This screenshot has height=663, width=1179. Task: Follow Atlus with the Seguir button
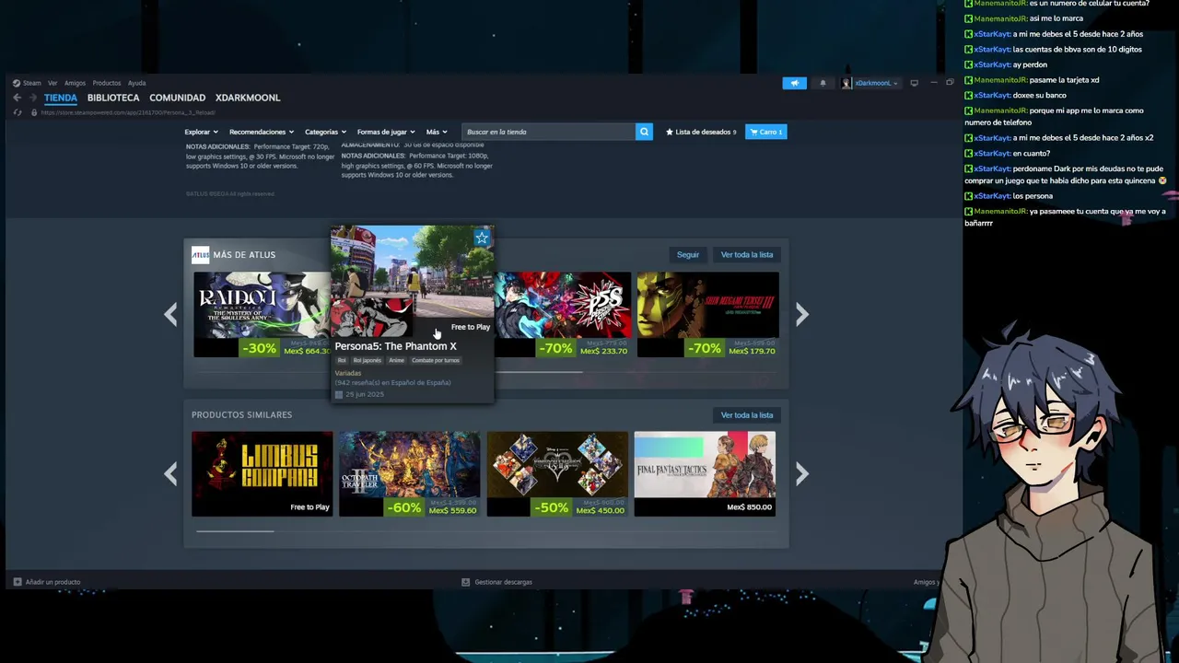pyautogui.click(x=688, y=255)
